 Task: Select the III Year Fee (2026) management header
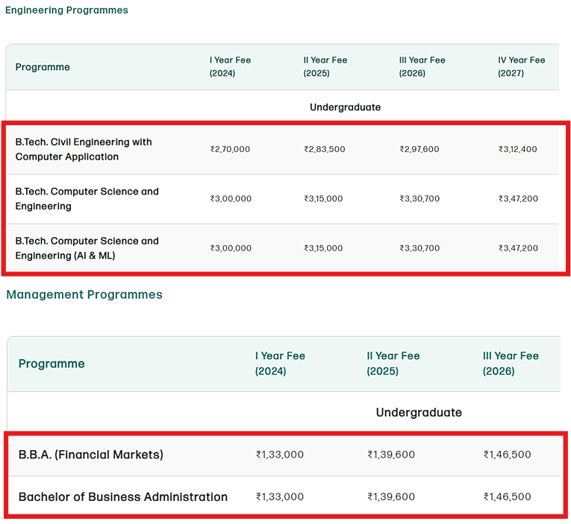pyautogui.click(x=511, y=363)
